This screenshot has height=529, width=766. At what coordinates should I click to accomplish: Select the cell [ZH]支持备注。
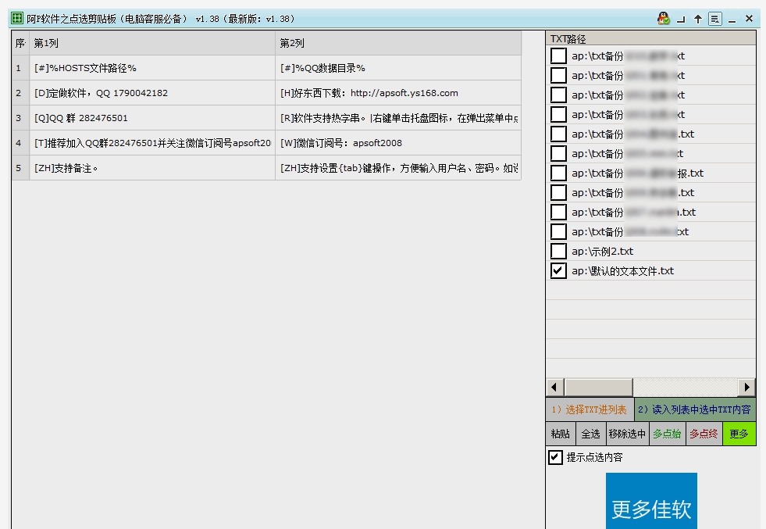(x=152, y=168)
